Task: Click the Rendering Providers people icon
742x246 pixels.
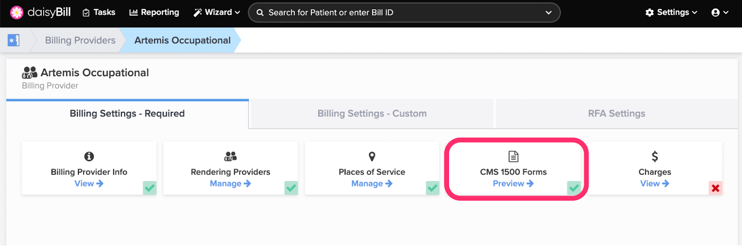Action: 230,156
